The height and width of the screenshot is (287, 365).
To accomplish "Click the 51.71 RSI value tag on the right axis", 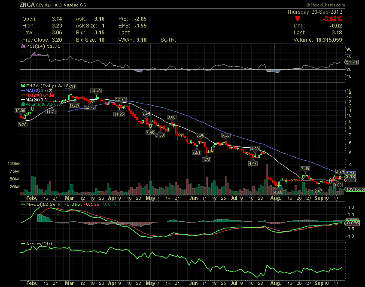I will point(352,62).
